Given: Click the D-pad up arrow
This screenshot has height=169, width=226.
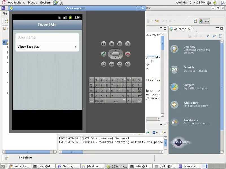Looking at the screenshot, I should coord(116,50).
